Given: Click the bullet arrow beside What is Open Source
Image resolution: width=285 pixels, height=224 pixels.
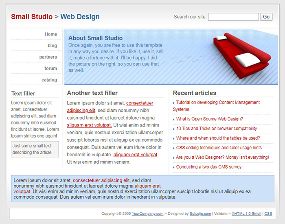Looking at the screenshot, I should coord(174,120).
